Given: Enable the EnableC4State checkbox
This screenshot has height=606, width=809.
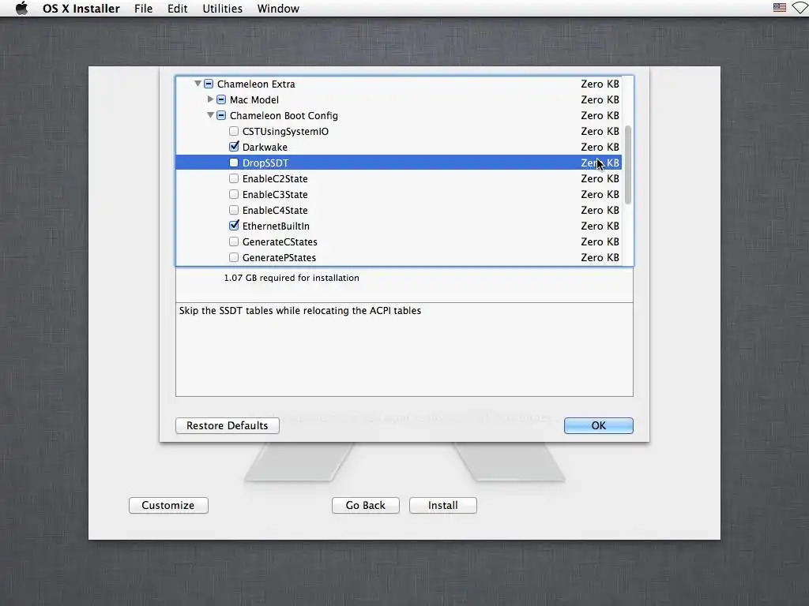Looking at the screenshot, I should click(234, 210).
